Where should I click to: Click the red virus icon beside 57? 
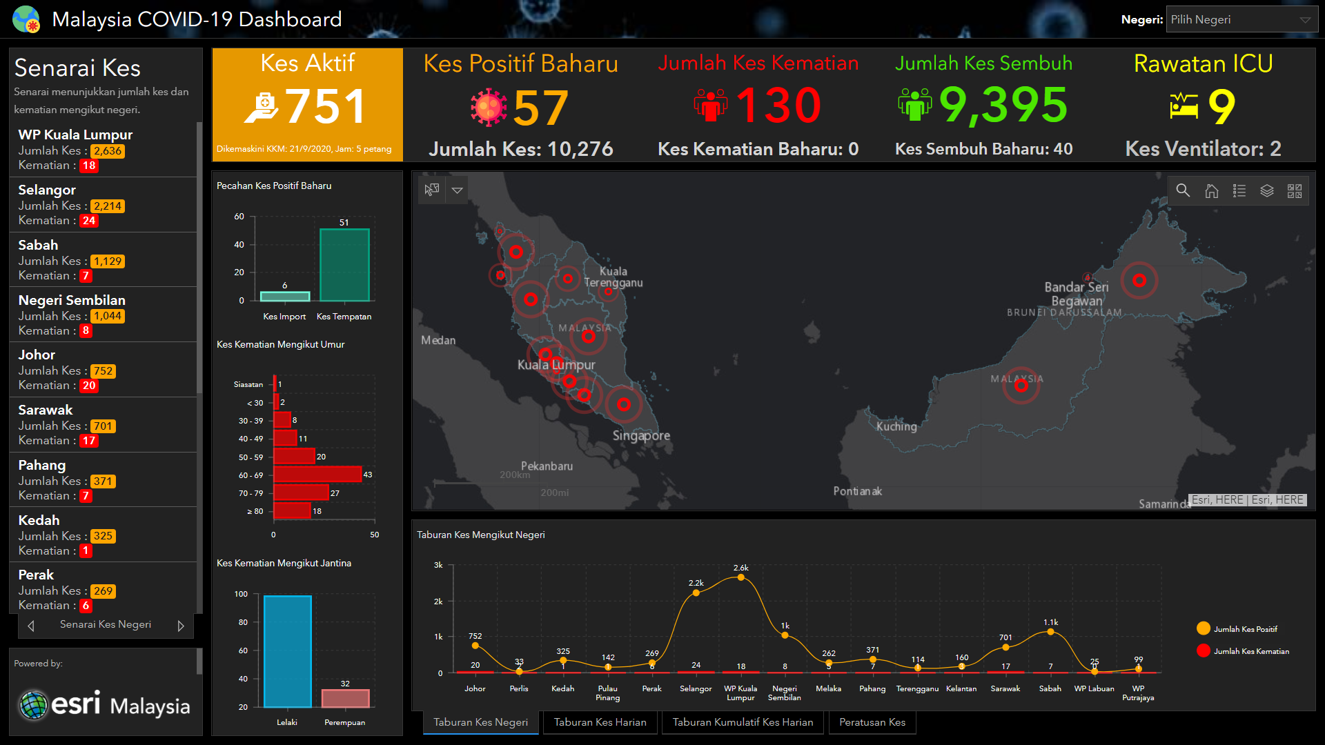click(489, 107)
